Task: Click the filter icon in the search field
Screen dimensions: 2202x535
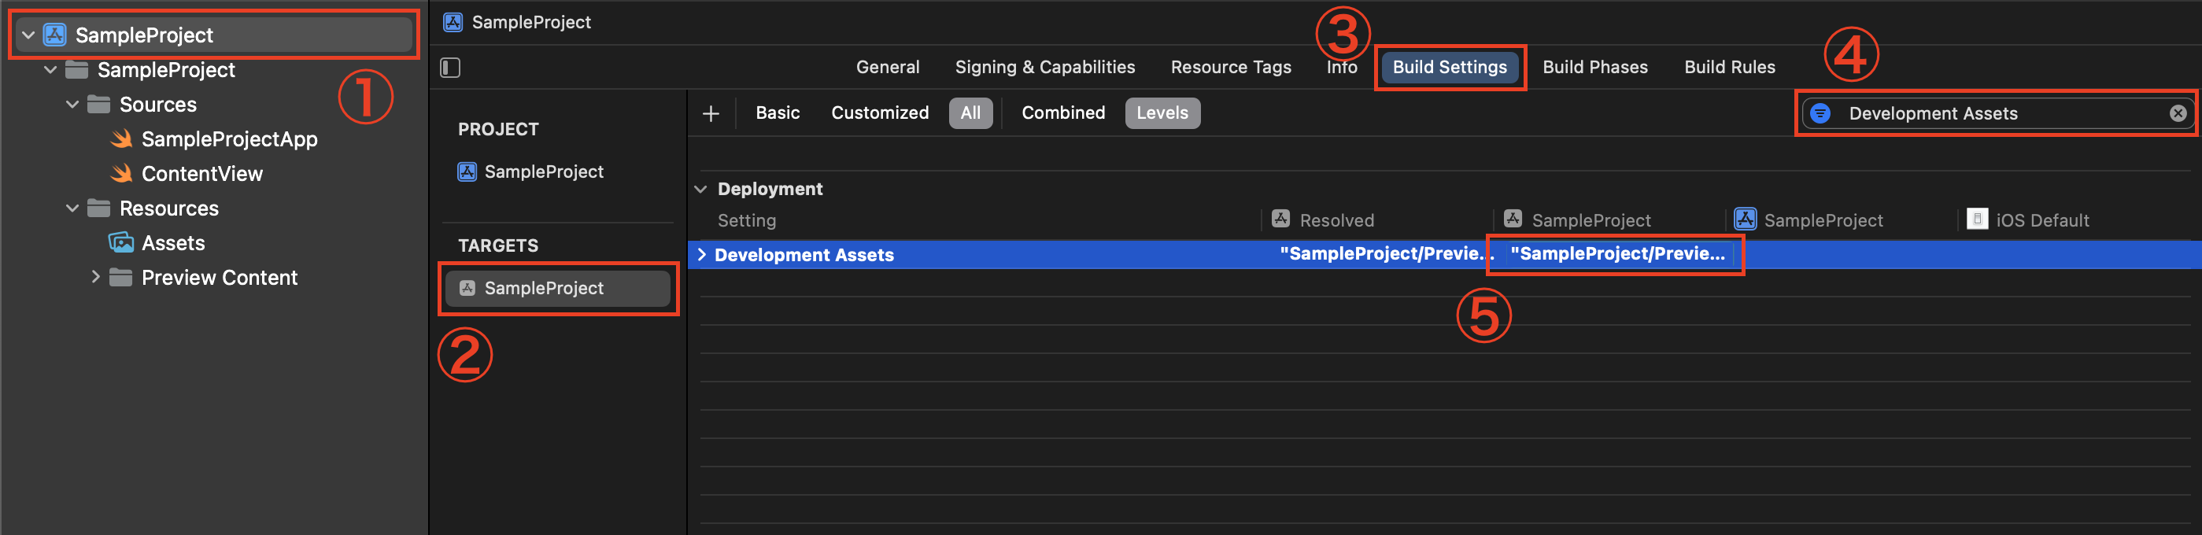Action: [1820, 113]
